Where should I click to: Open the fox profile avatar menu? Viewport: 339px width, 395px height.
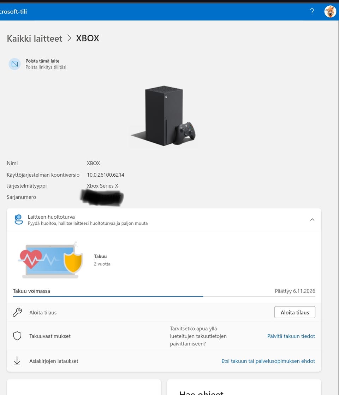(330, 12)
